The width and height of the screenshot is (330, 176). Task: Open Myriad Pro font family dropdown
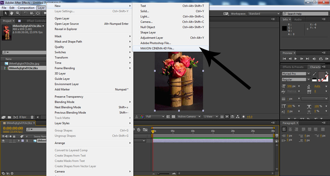(x=296, y=74)
